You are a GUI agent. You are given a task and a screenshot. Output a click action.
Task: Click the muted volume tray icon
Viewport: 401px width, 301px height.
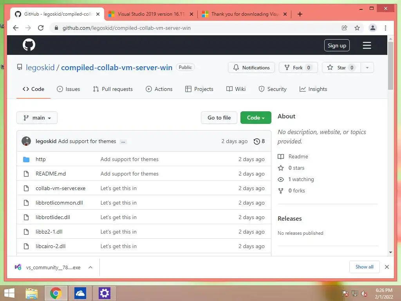coord(364,293)
